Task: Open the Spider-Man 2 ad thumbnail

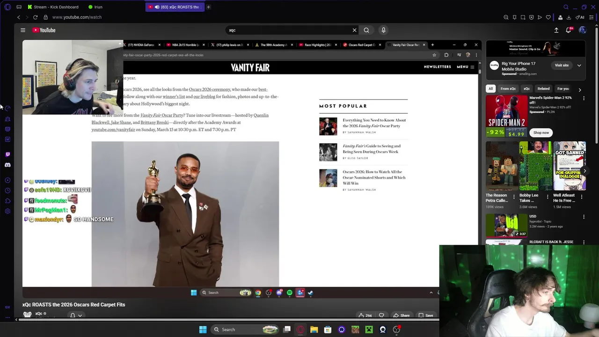Action: point(506,116)
